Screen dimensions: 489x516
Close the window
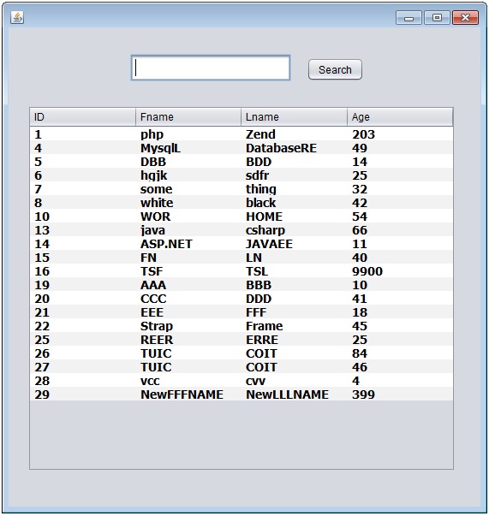coord(465,18)
